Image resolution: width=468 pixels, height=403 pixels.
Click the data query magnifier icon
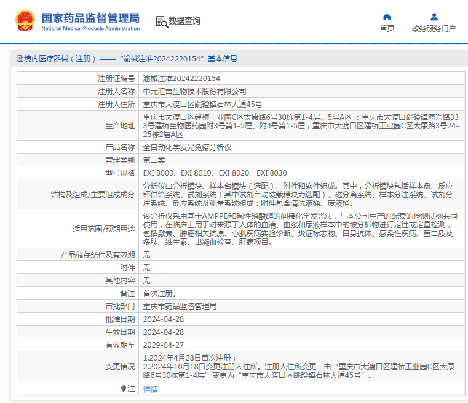point(162,22)
